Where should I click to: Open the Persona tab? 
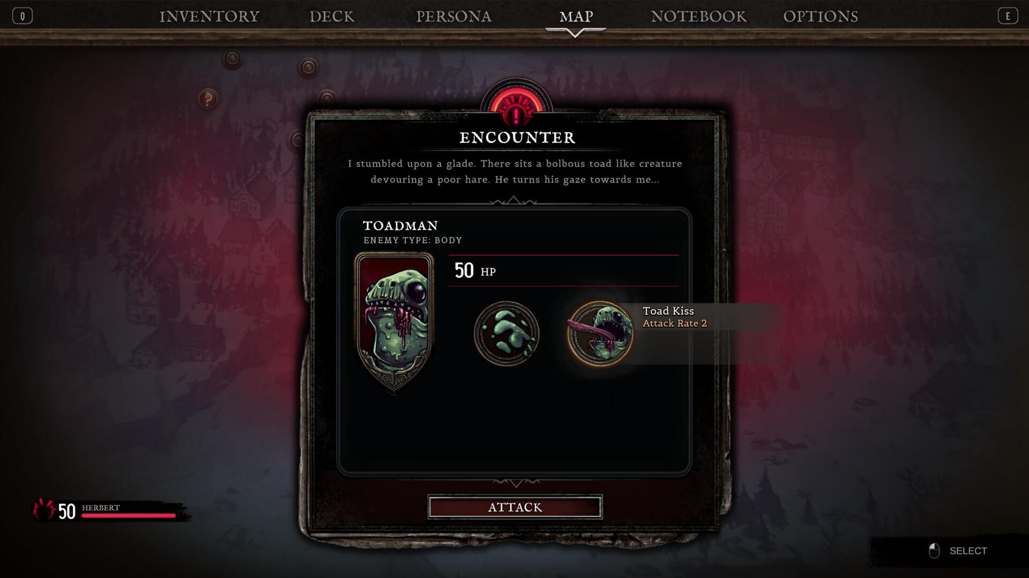coord(454,17)
